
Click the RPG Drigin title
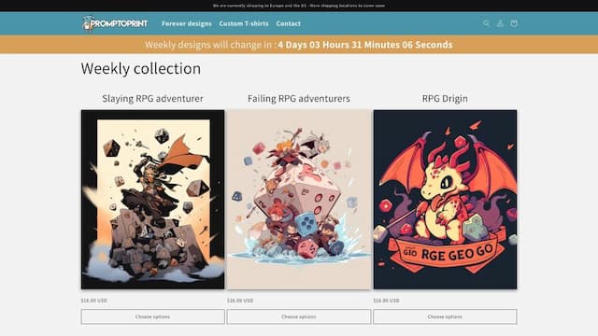point(445,98)
